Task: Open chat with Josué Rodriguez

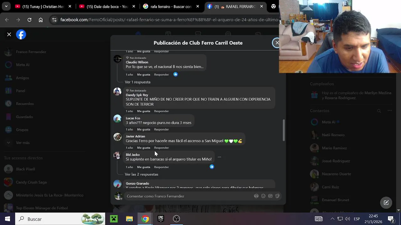Action: (336, 161)
